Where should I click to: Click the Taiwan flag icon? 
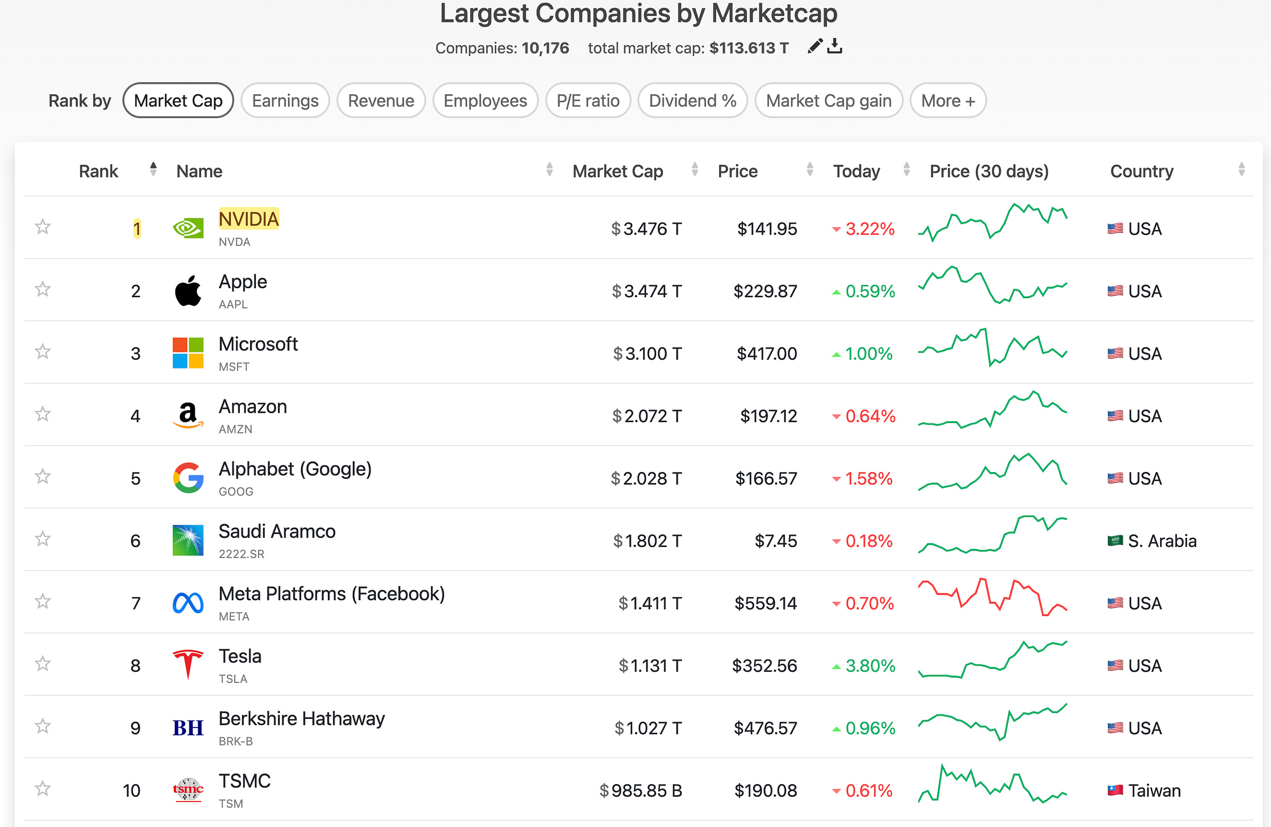click(x=1115, y=790)
